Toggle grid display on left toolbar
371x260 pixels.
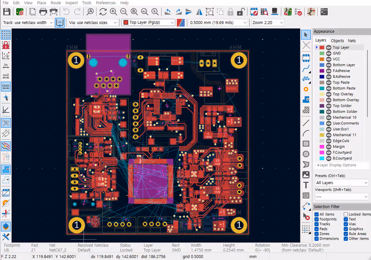[6, 35]
